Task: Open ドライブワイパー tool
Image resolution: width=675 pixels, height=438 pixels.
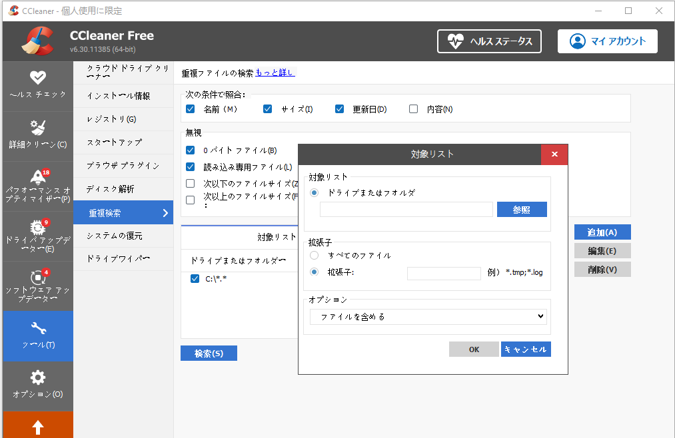Action: click(x=123, y=259)
